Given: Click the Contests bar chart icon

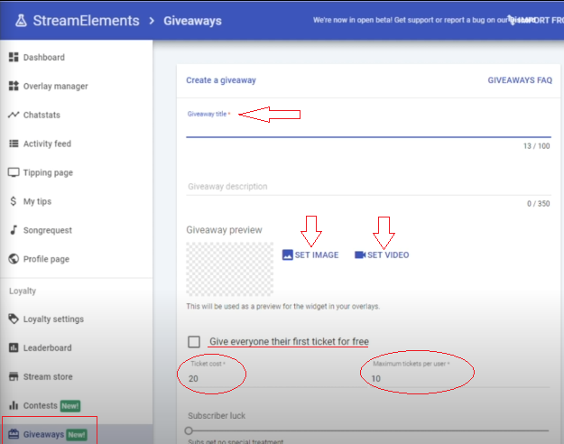Looking at the screenshot, I should [14, 405].
